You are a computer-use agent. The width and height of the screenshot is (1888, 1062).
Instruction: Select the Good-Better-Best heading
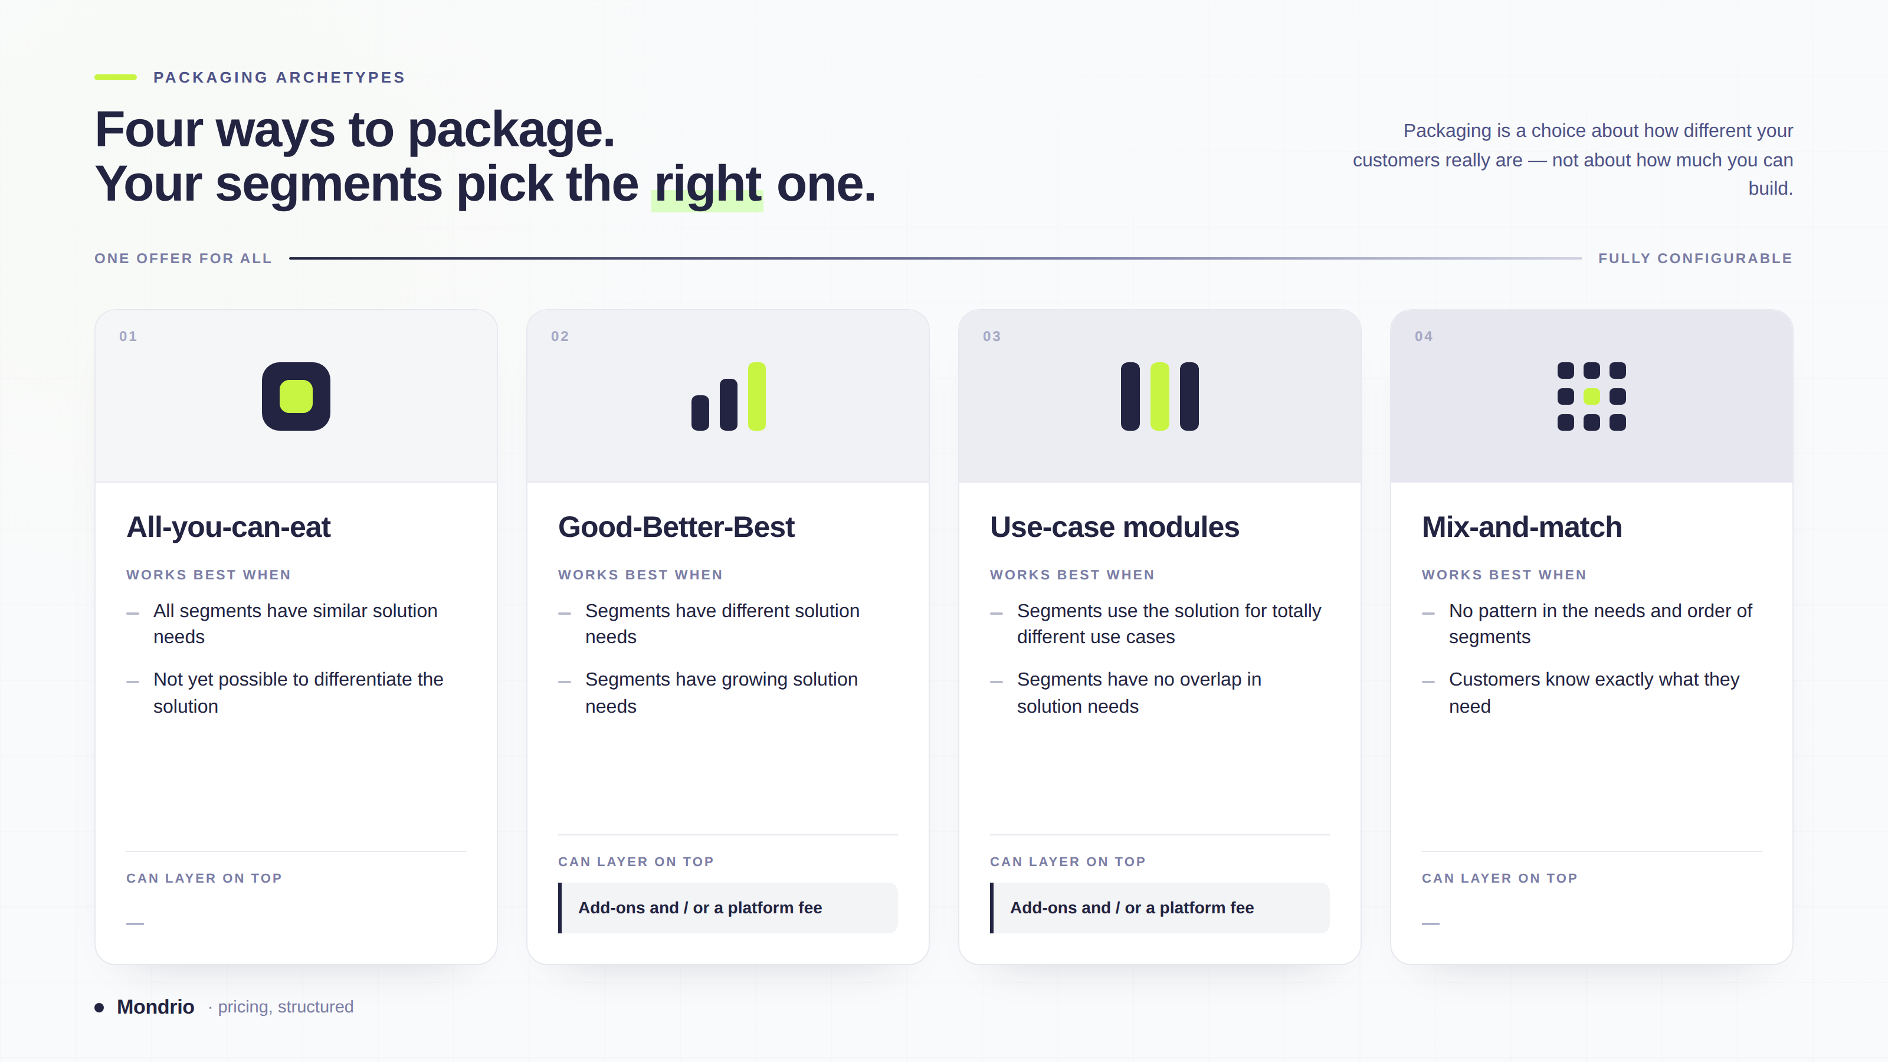tap(676, 527)
